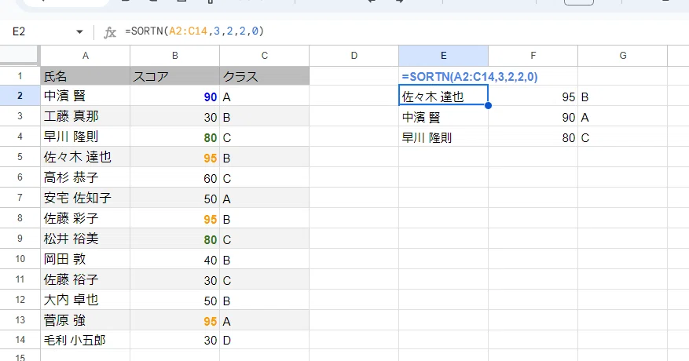Image resolution: width=689 pixels, height=361 pixels.
Task: Click class D cell for 毛利 小五郎
Action: 265,341
